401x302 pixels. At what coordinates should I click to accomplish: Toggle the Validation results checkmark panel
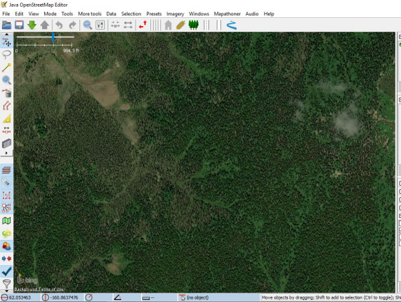pyautogui.click(x=7, y=271)
